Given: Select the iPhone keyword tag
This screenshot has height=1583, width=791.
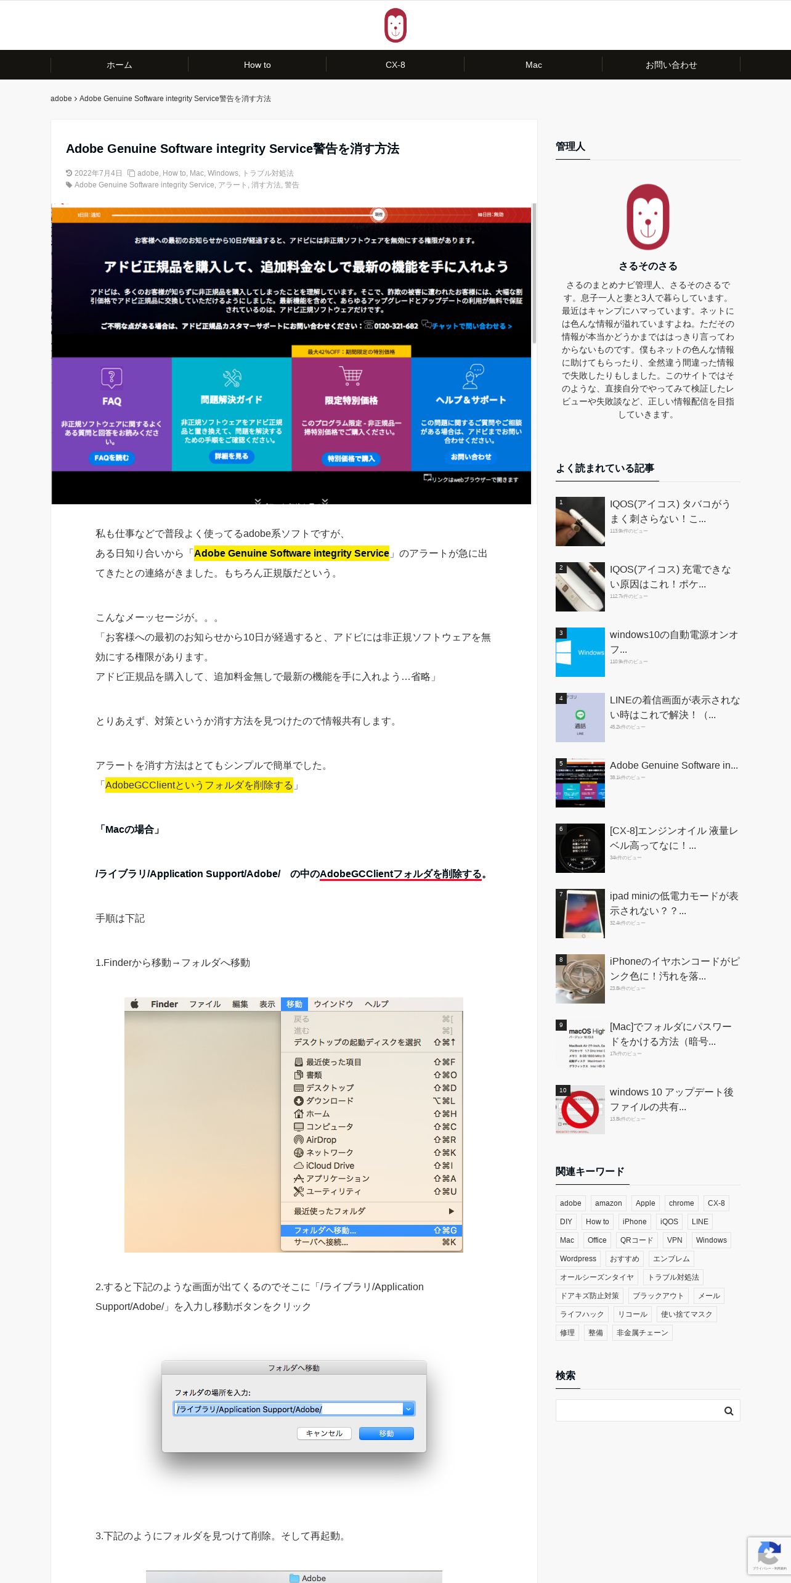Looking at the screenshot, I should pyautogui.click(x=635, y=1222).
